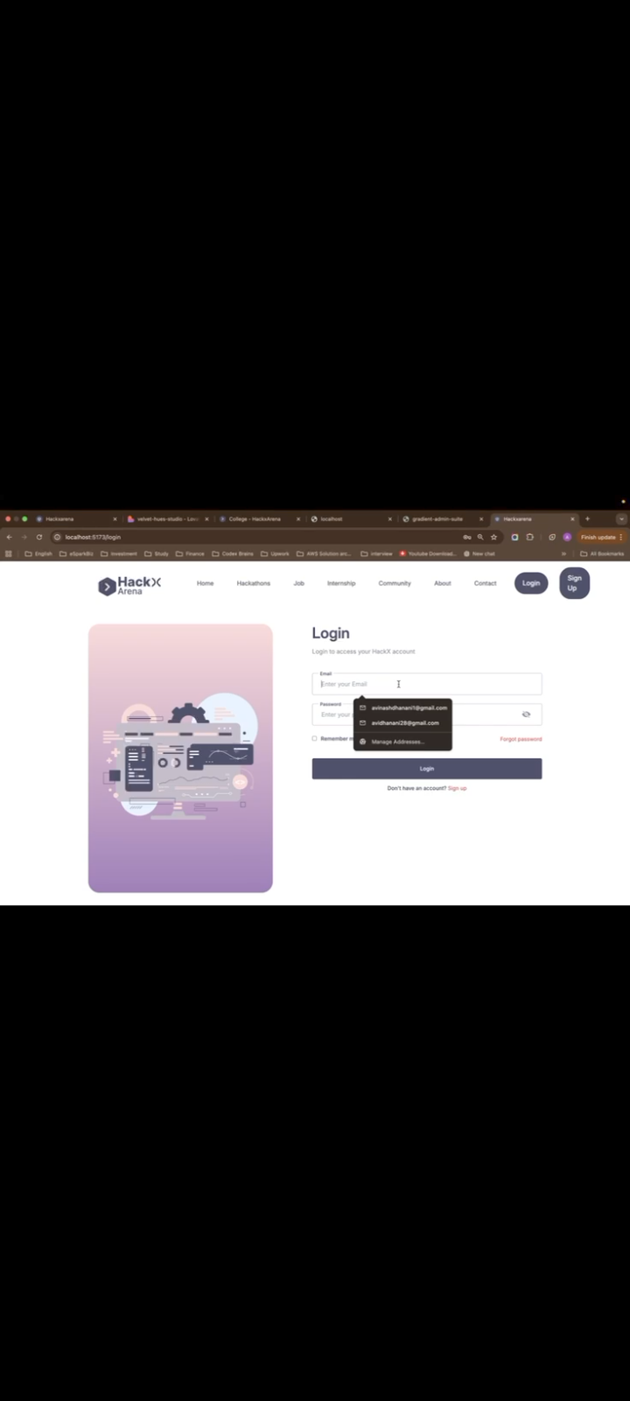This screenshot has height=1401, width=630.
Task: Go back using the browser back arrow
Action: tap(10, 537)
